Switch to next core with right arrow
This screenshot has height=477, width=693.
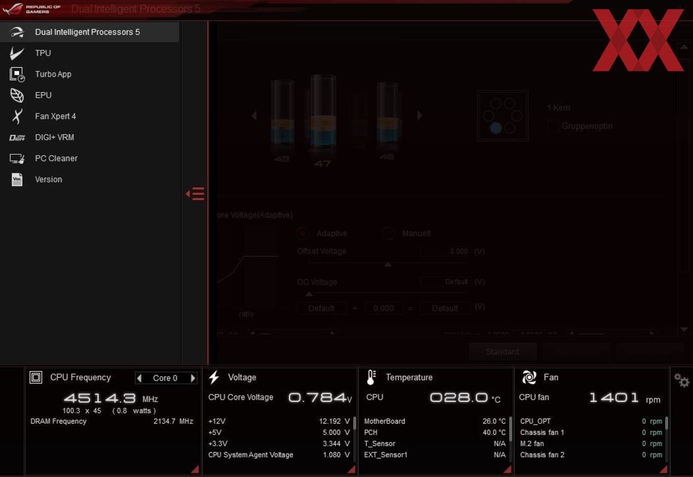click(x=193, y=378)
